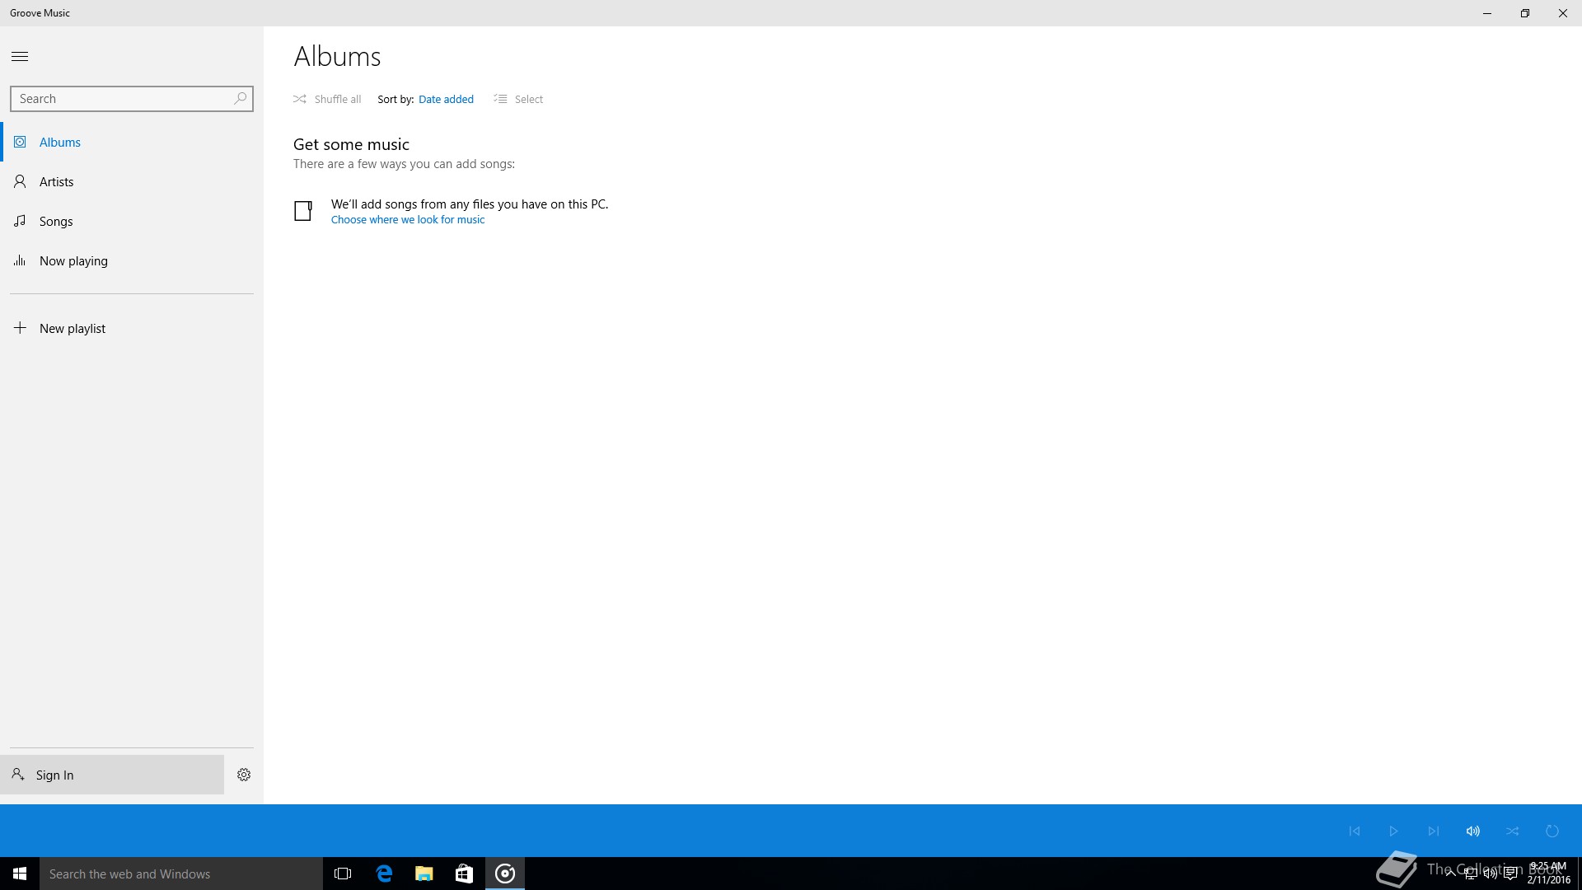The image size is (1582, 890).
Task: Click the Select items button
Action: click(x=518, y=99)
